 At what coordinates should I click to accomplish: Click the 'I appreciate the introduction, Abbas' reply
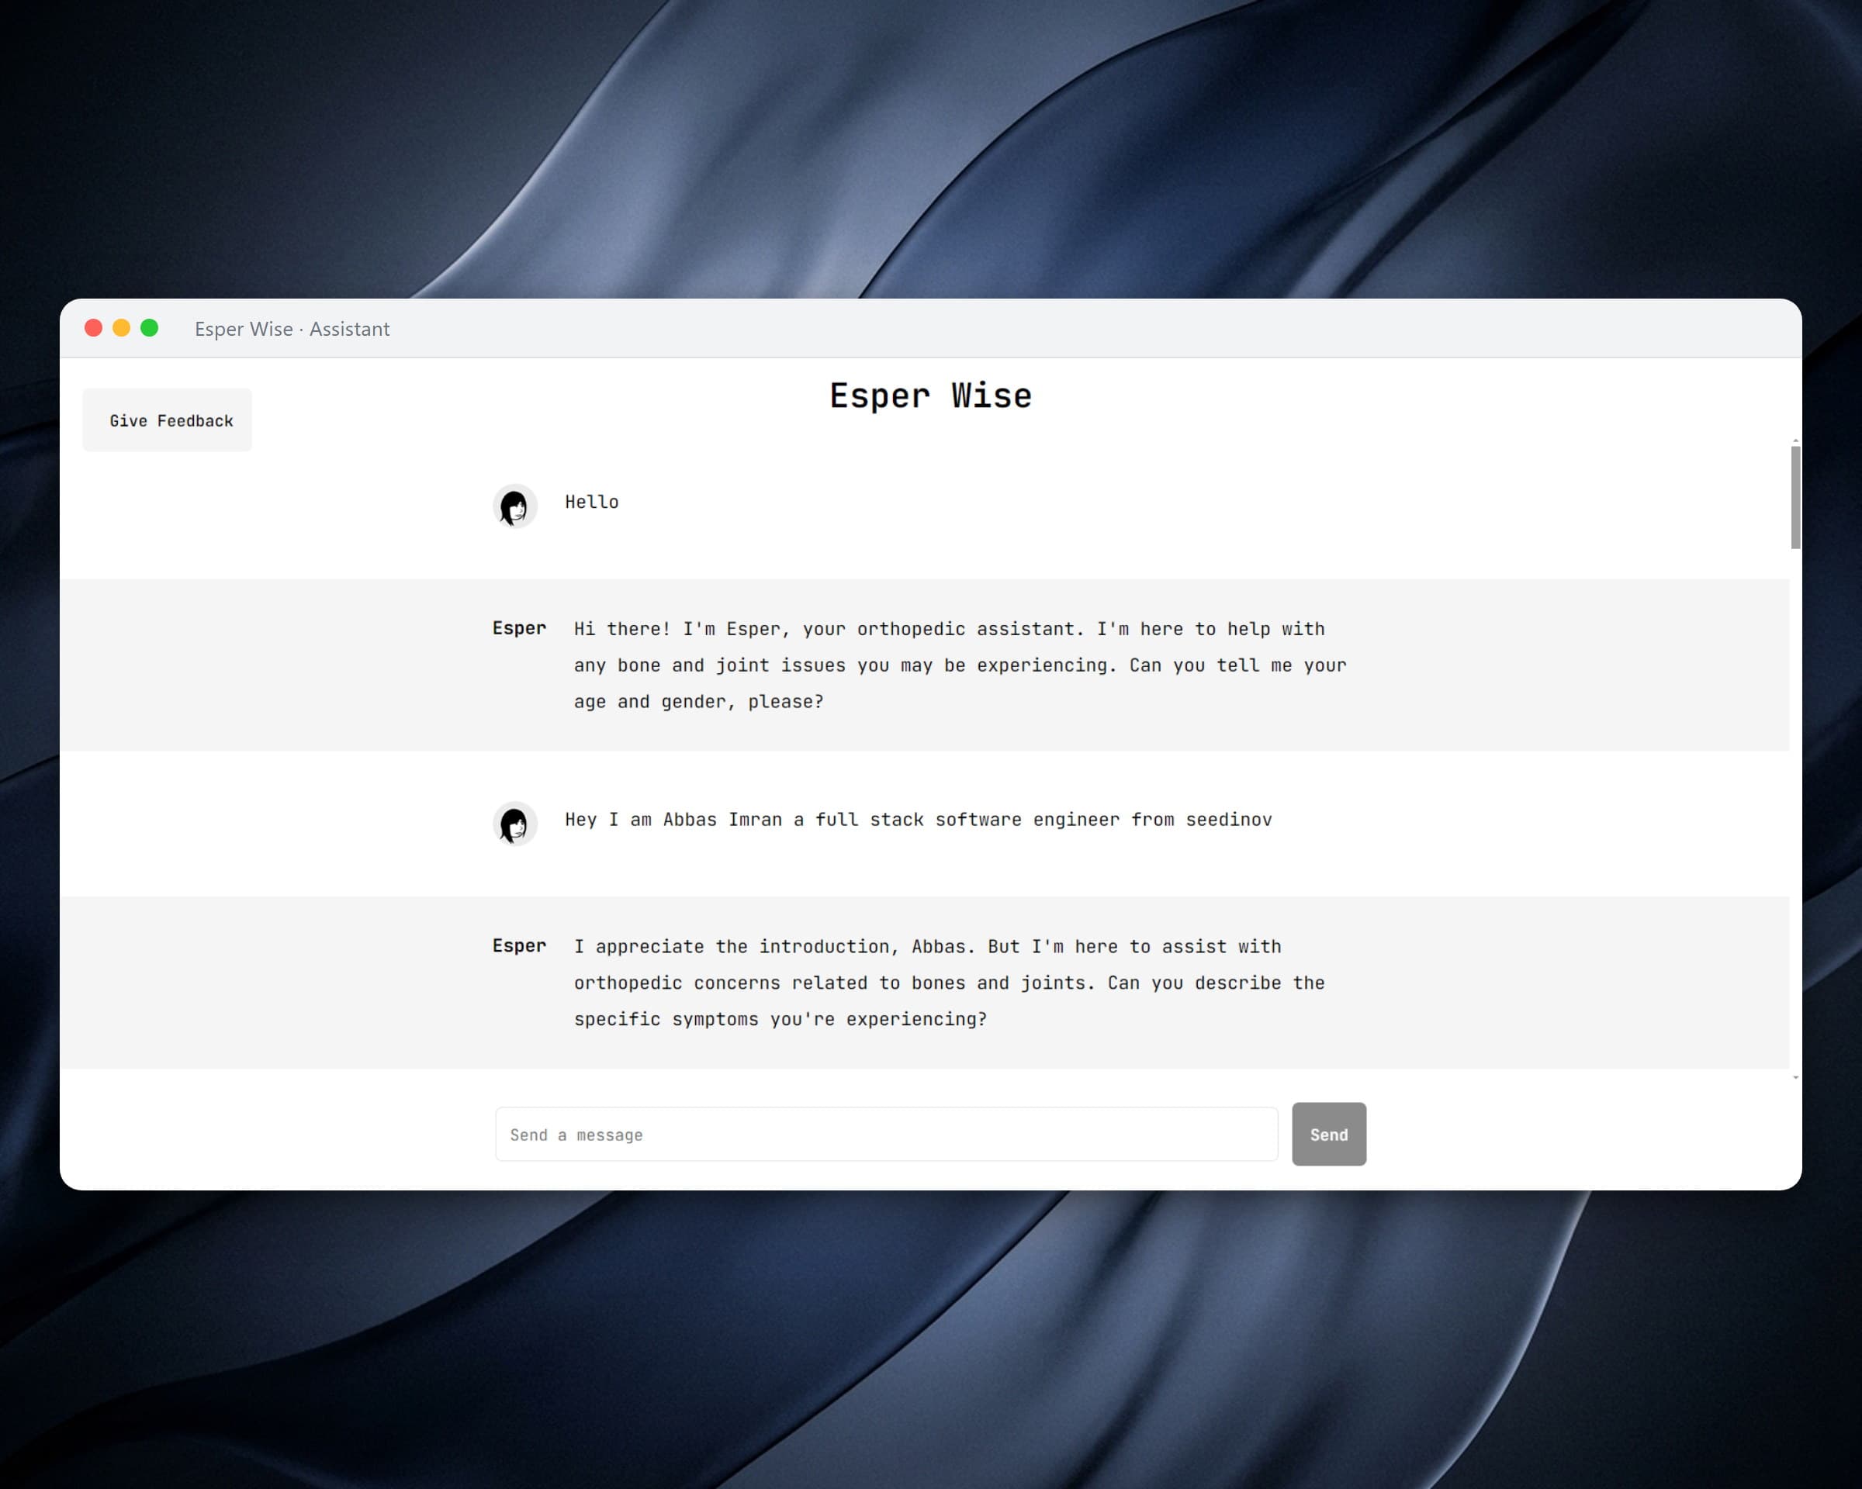949,983
